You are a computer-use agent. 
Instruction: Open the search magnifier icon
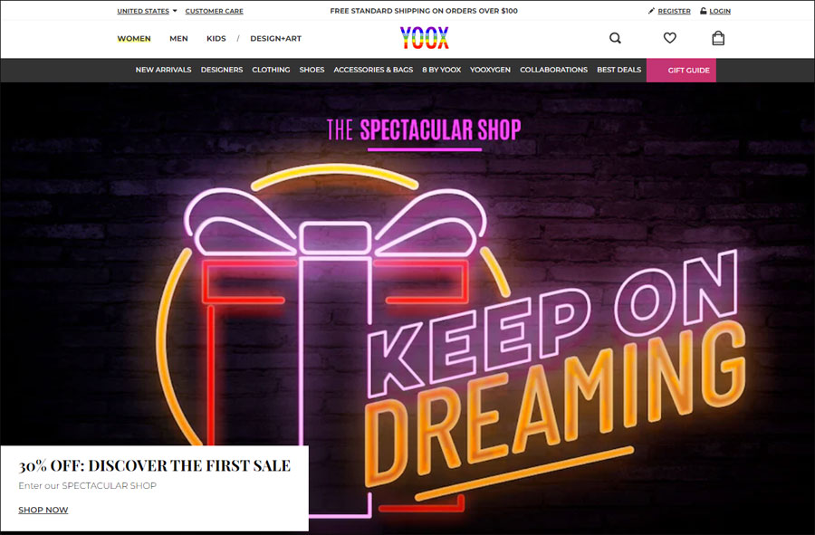[615, 38]
